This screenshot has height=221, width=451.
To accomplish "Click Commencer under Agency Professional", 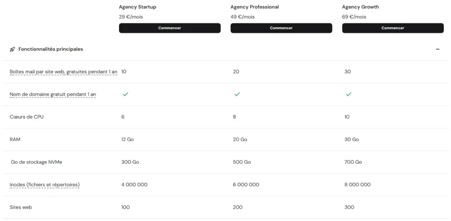I will pos(281,28).
